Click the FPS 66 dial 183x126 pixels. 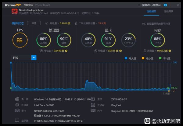coord(20,40)
